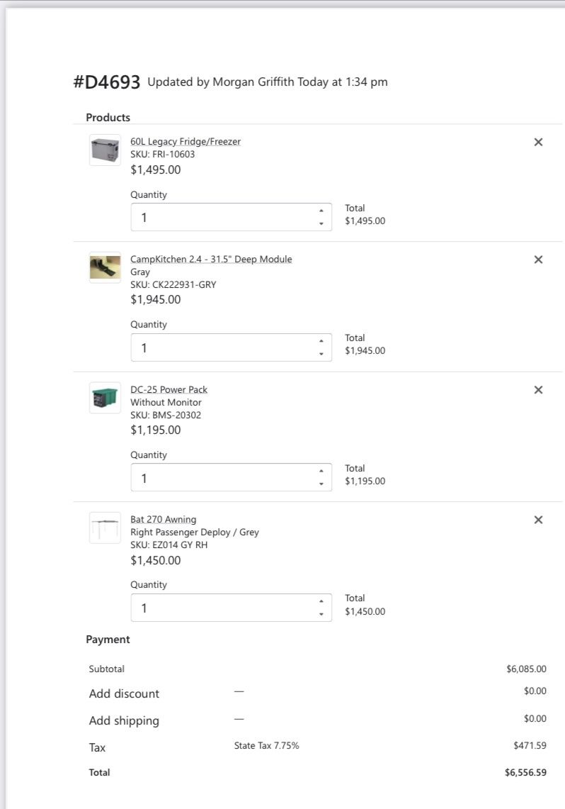The image size is (565, 809).
Task: Click the DC-25 Power Pack thumbnail
Action: [x=105, y=398]
